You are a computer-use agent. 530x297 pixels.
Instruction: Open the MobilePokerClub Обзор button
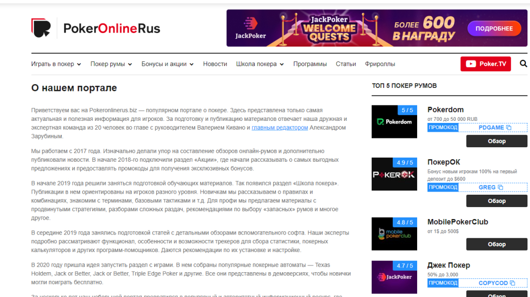pyautogui.click(x=496, y=244)
